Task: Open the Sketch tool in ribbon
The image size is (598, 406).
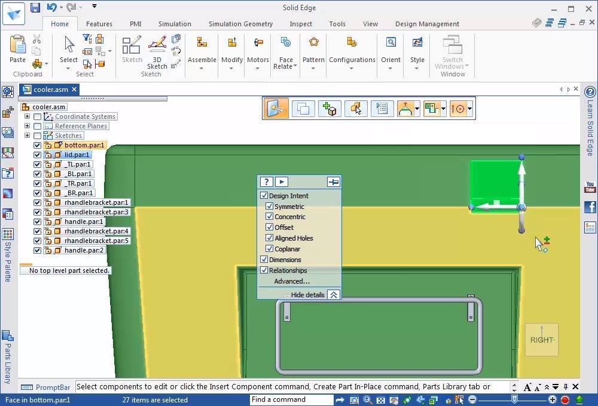Action: [x=132, y=45]
